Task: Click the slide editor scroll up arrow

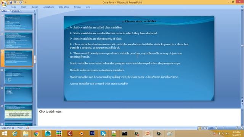Action: (x=242, y=10)
